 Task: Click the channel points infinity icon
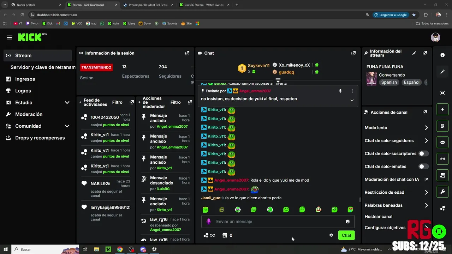tap(209, 235)
